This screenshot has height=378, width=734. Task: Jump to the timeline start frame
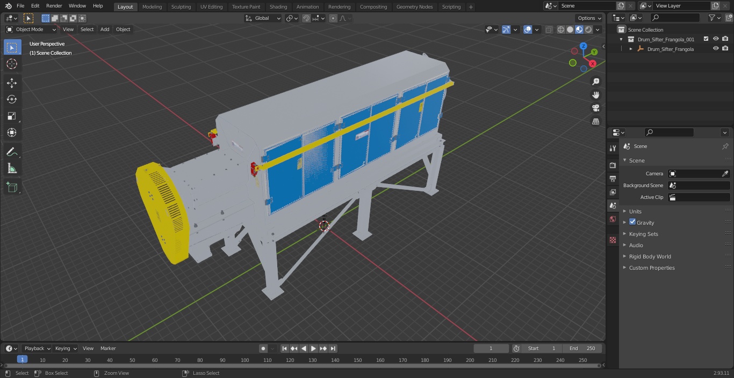coord(285,349)
